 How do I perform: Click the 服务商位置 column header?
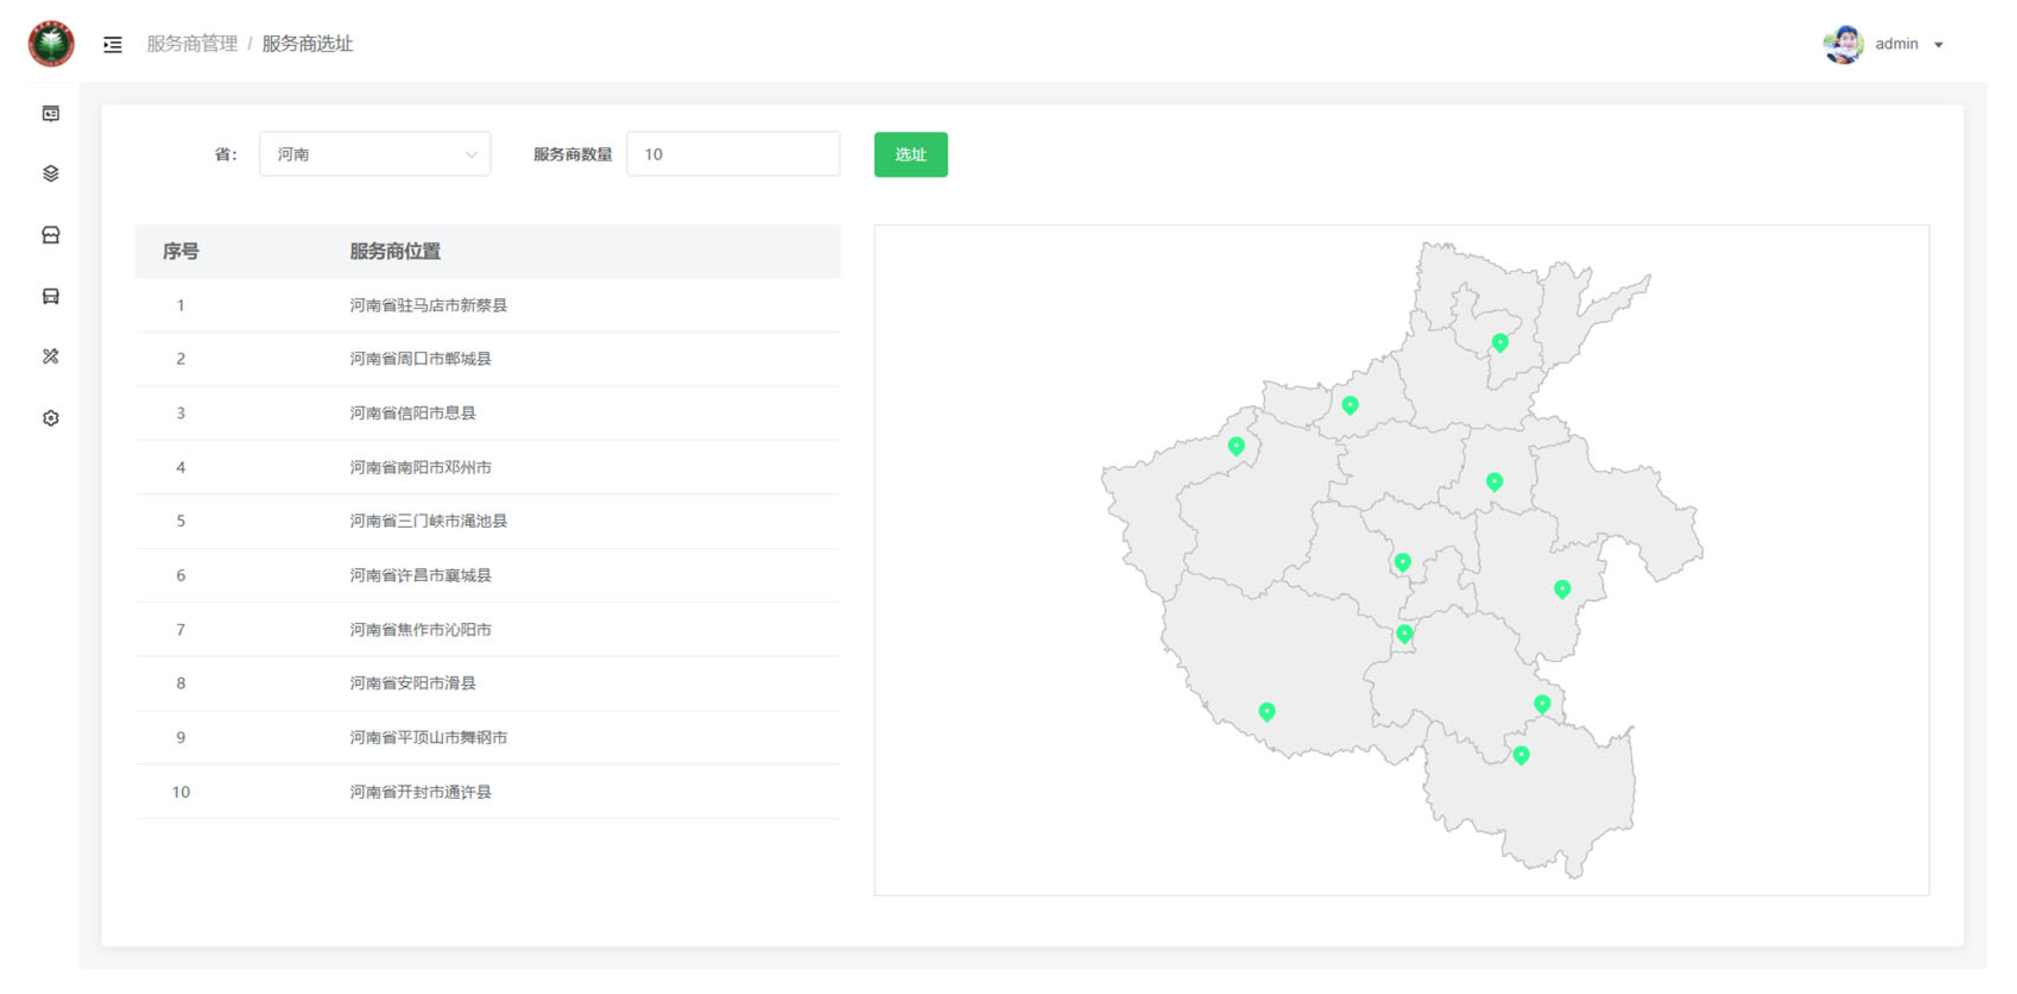pyautogui.click(x=395, y=251)
